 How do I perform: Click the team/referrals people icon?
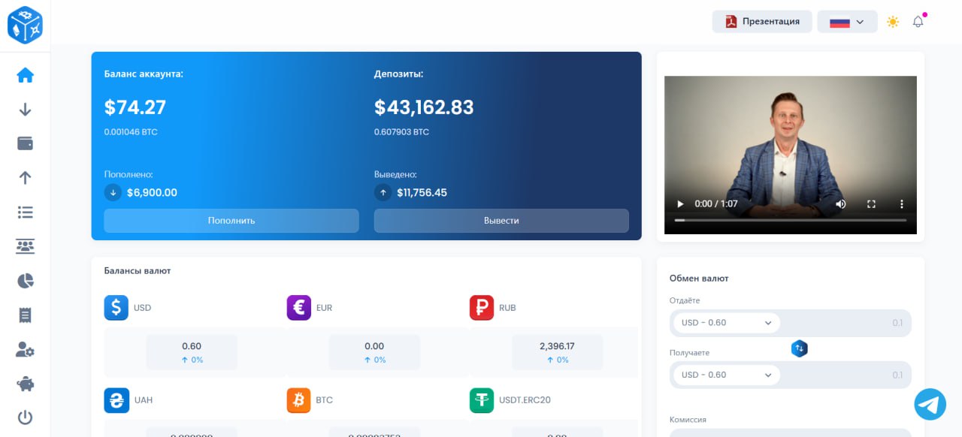point(25,246)
